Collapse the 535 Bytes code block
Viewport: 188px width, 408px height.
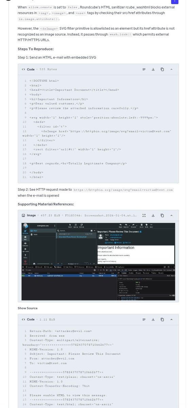[x=171, y=69]
